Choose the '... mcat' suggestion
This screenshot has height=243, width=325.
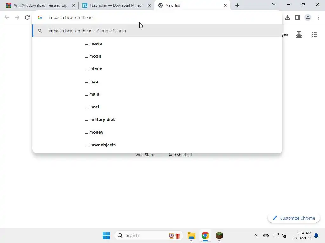click(157, 107)
